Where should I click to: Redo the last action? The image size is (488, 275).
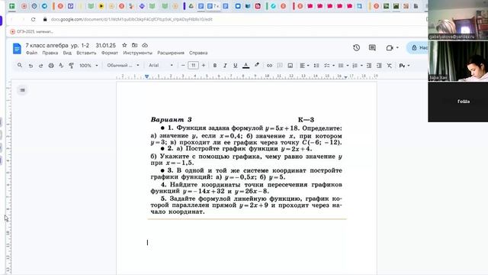point(40,66)
